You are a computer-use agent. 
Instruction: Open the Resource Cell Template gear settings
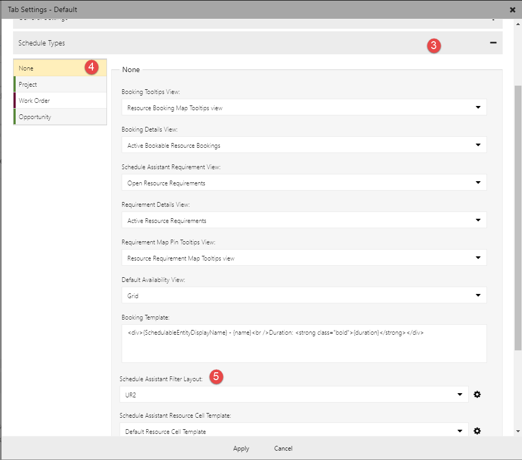click(477, 431)
